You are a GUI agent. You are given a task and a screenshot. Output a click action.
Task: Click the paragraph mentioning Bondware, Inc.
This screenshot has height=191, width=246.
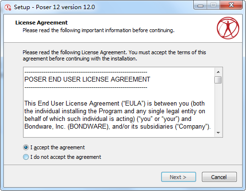point(117,115)
